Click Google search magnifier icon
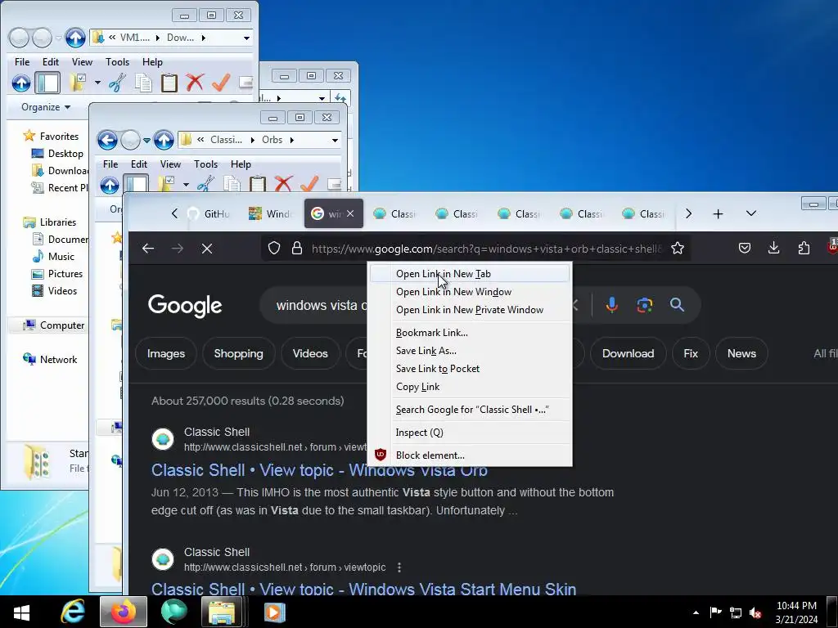 [x=677, y=305]
